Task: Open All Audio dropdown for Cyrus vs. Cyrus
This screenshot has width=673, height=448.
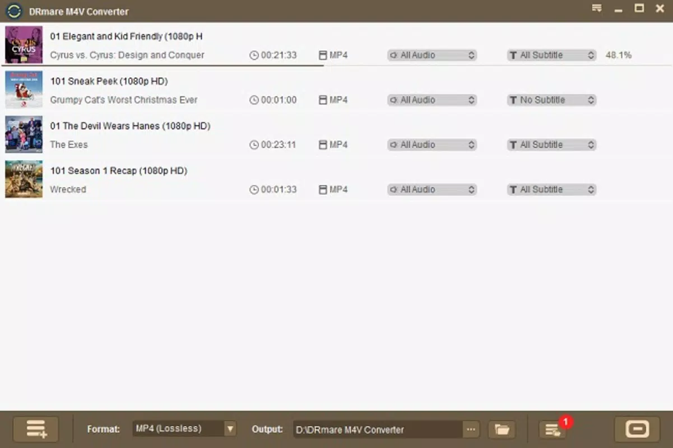Action: point(432,55)
